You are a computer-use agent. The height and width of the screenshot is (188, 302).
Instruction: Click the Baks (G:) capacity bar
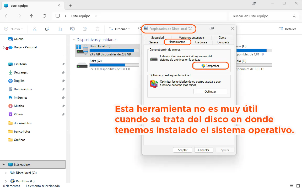(115, 65)
